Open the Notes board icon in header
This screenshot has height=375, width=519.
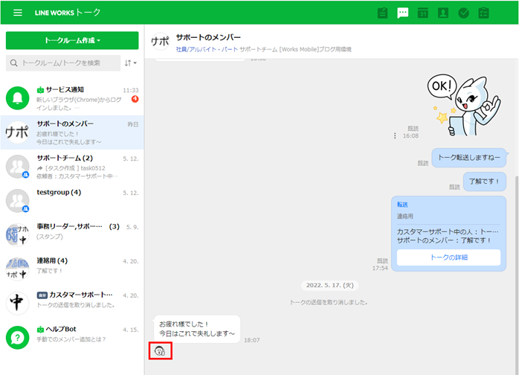tap(383, 13)
